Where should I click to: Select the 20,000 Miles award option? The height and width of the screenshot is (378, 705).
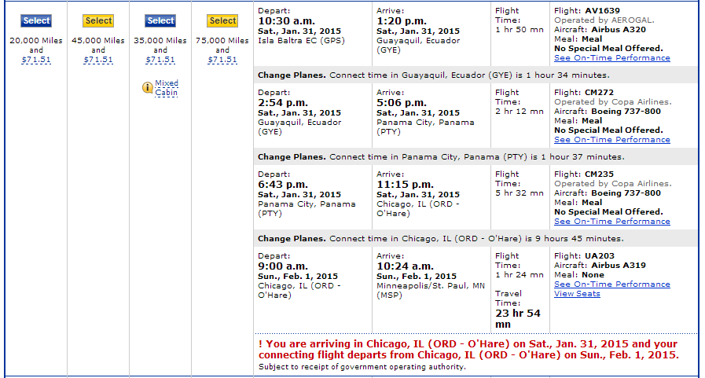pos(36,20)
